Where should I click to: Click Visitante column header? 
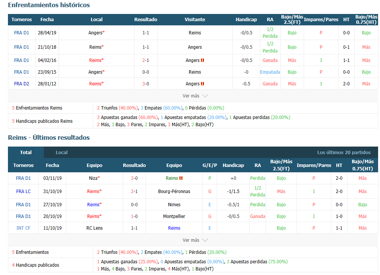(x=195, y=19)
